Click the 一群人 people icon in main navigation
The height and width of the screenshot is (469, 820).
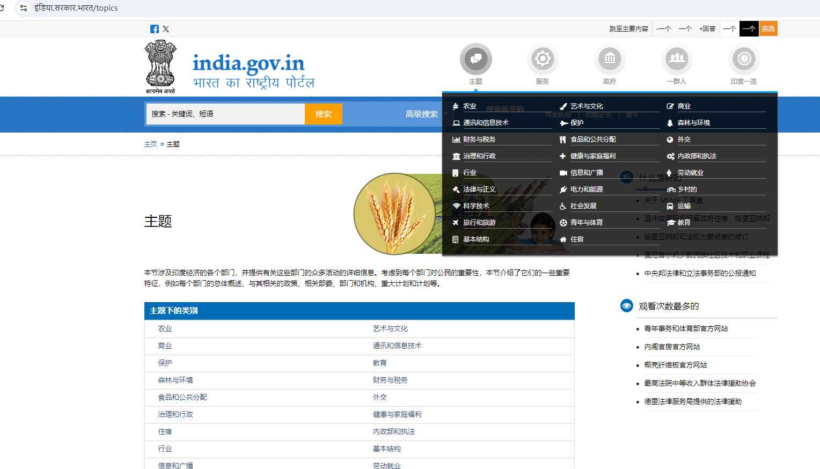677,59
